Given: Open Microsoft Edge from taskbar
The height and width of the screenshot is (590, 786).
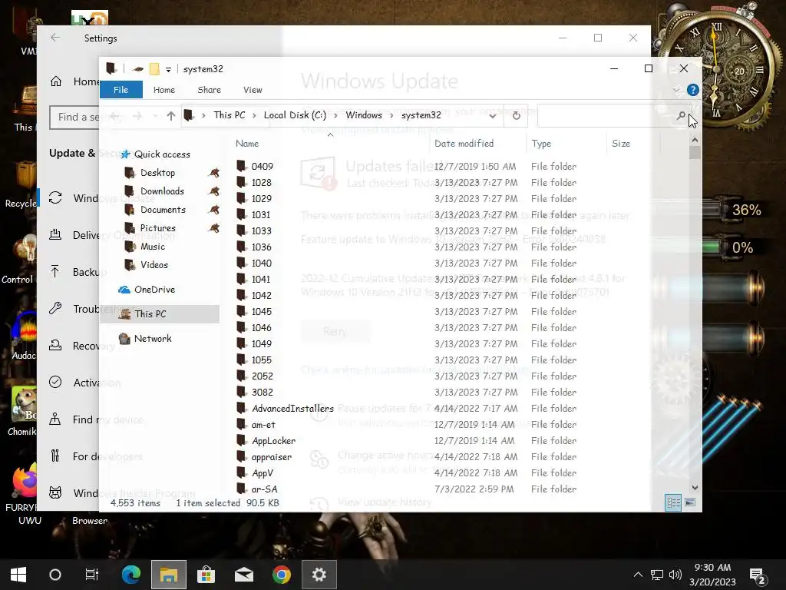Looking at the screenshot, I should (x=131, y=575).
